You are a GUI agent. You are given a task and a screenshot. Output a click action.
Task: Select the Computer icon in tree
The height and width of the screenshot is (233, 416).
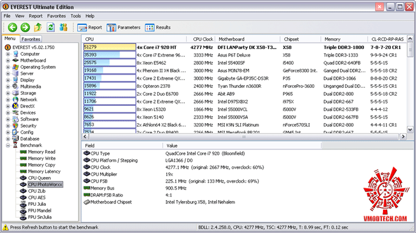pyautogui.click(x=16, y=54)
